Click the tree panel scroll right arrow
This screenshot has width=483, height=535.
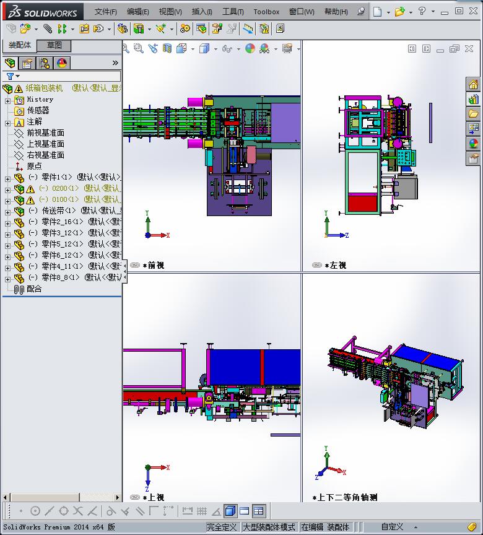(118, 497)
